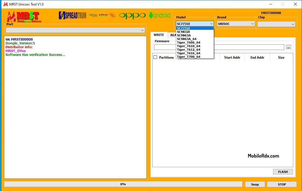Viewport: 302px width, 191px height.
Task: Click the MRST title bar app icon
Action: 5,4
